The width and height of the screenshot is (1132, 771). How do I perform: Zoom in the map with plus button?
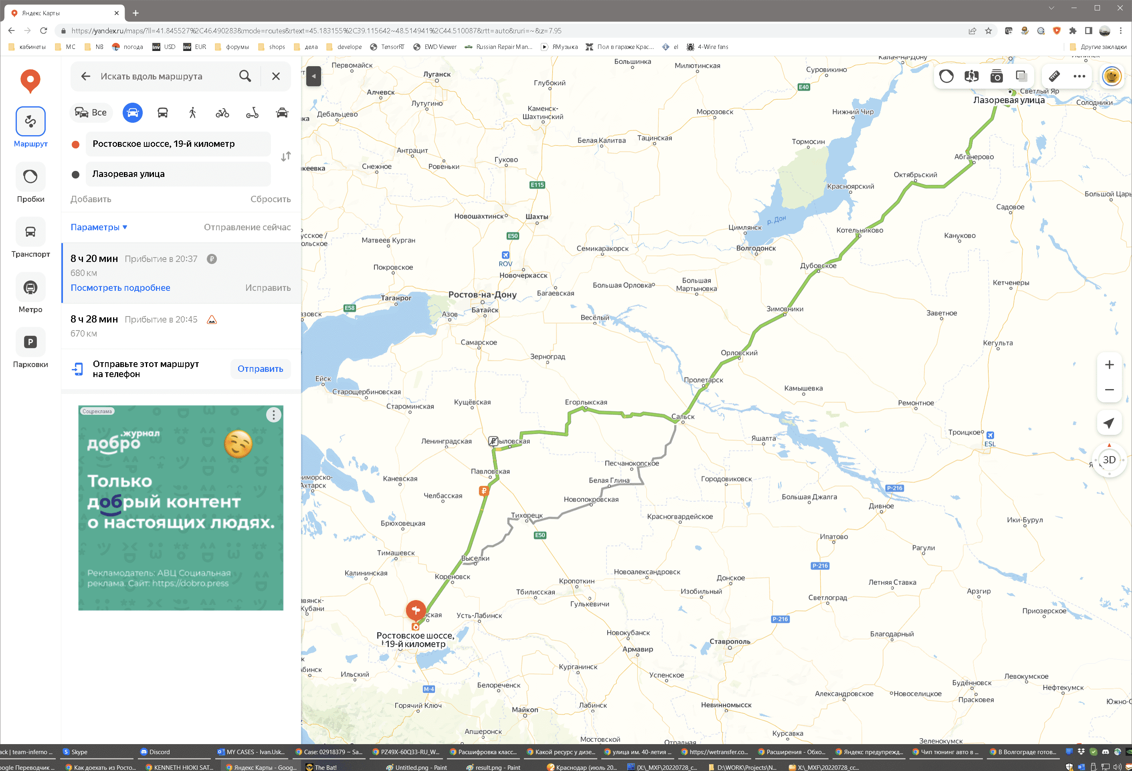[1109, 365]
